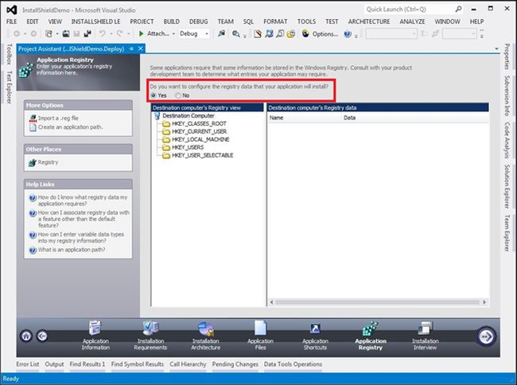517x385 pixels.
Task: Click the Options toolbar icon
Action: coord(305,33)
